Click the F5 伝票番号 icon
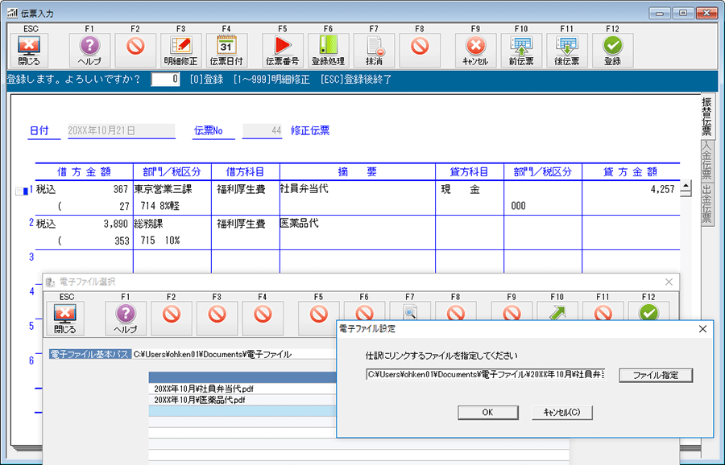This screenshot has width=725, height=465. point(283,51)
